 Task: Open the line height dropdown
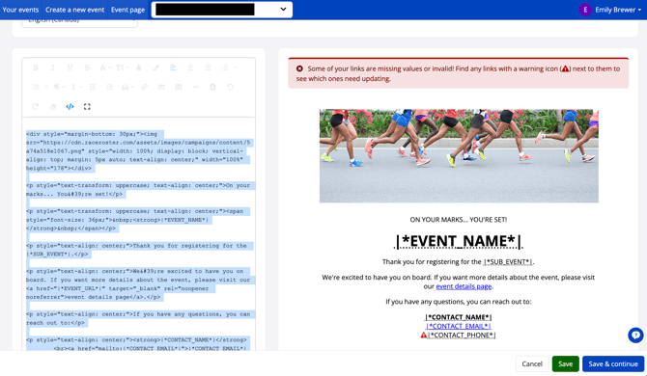75,87
